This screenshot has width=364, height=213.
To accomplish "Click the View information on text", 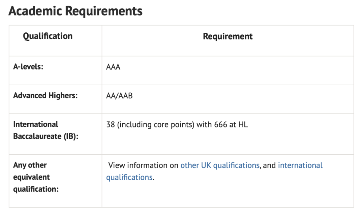I will point(143,165).
